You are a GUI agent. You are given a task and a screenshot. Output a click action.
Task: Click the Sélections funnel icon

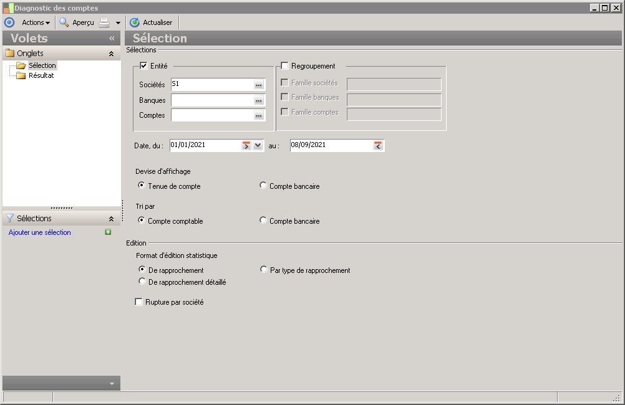[10, 218]
